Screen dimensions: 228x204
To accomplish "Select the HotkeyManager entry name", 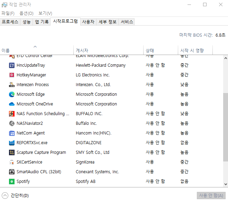I will click(31, 75).
